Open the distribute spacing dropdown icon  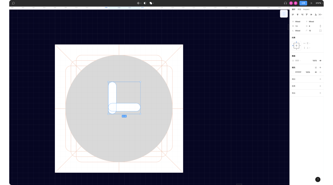coord(320,14)
